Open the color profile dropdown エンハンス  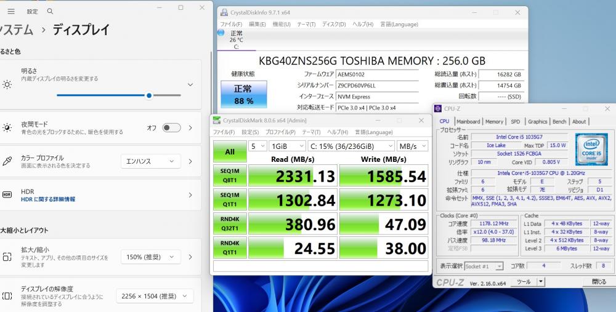click(151, 161)
